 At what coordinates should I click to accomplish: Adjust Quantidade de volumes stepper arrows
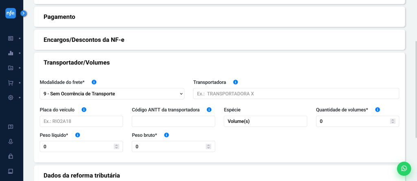click(x=393, y=121)
